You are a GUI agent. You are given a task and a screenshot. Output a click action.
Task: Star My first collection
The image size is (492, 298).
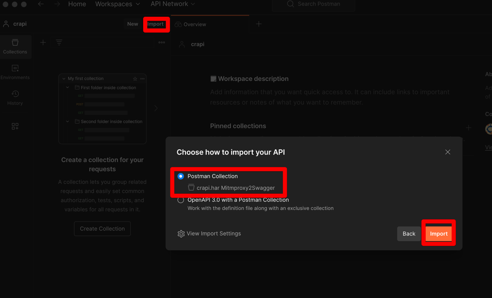click(135, 78)
